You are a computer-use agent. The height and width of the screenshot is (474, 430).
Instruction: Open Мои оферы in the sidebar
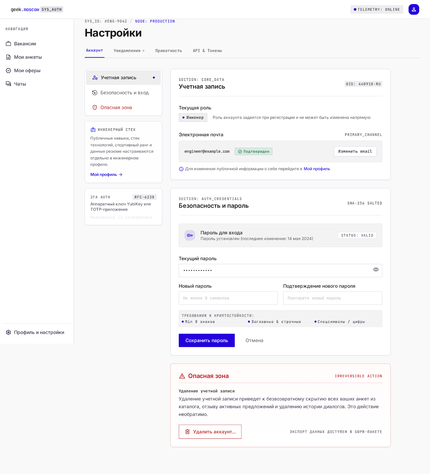pos(37,71)
